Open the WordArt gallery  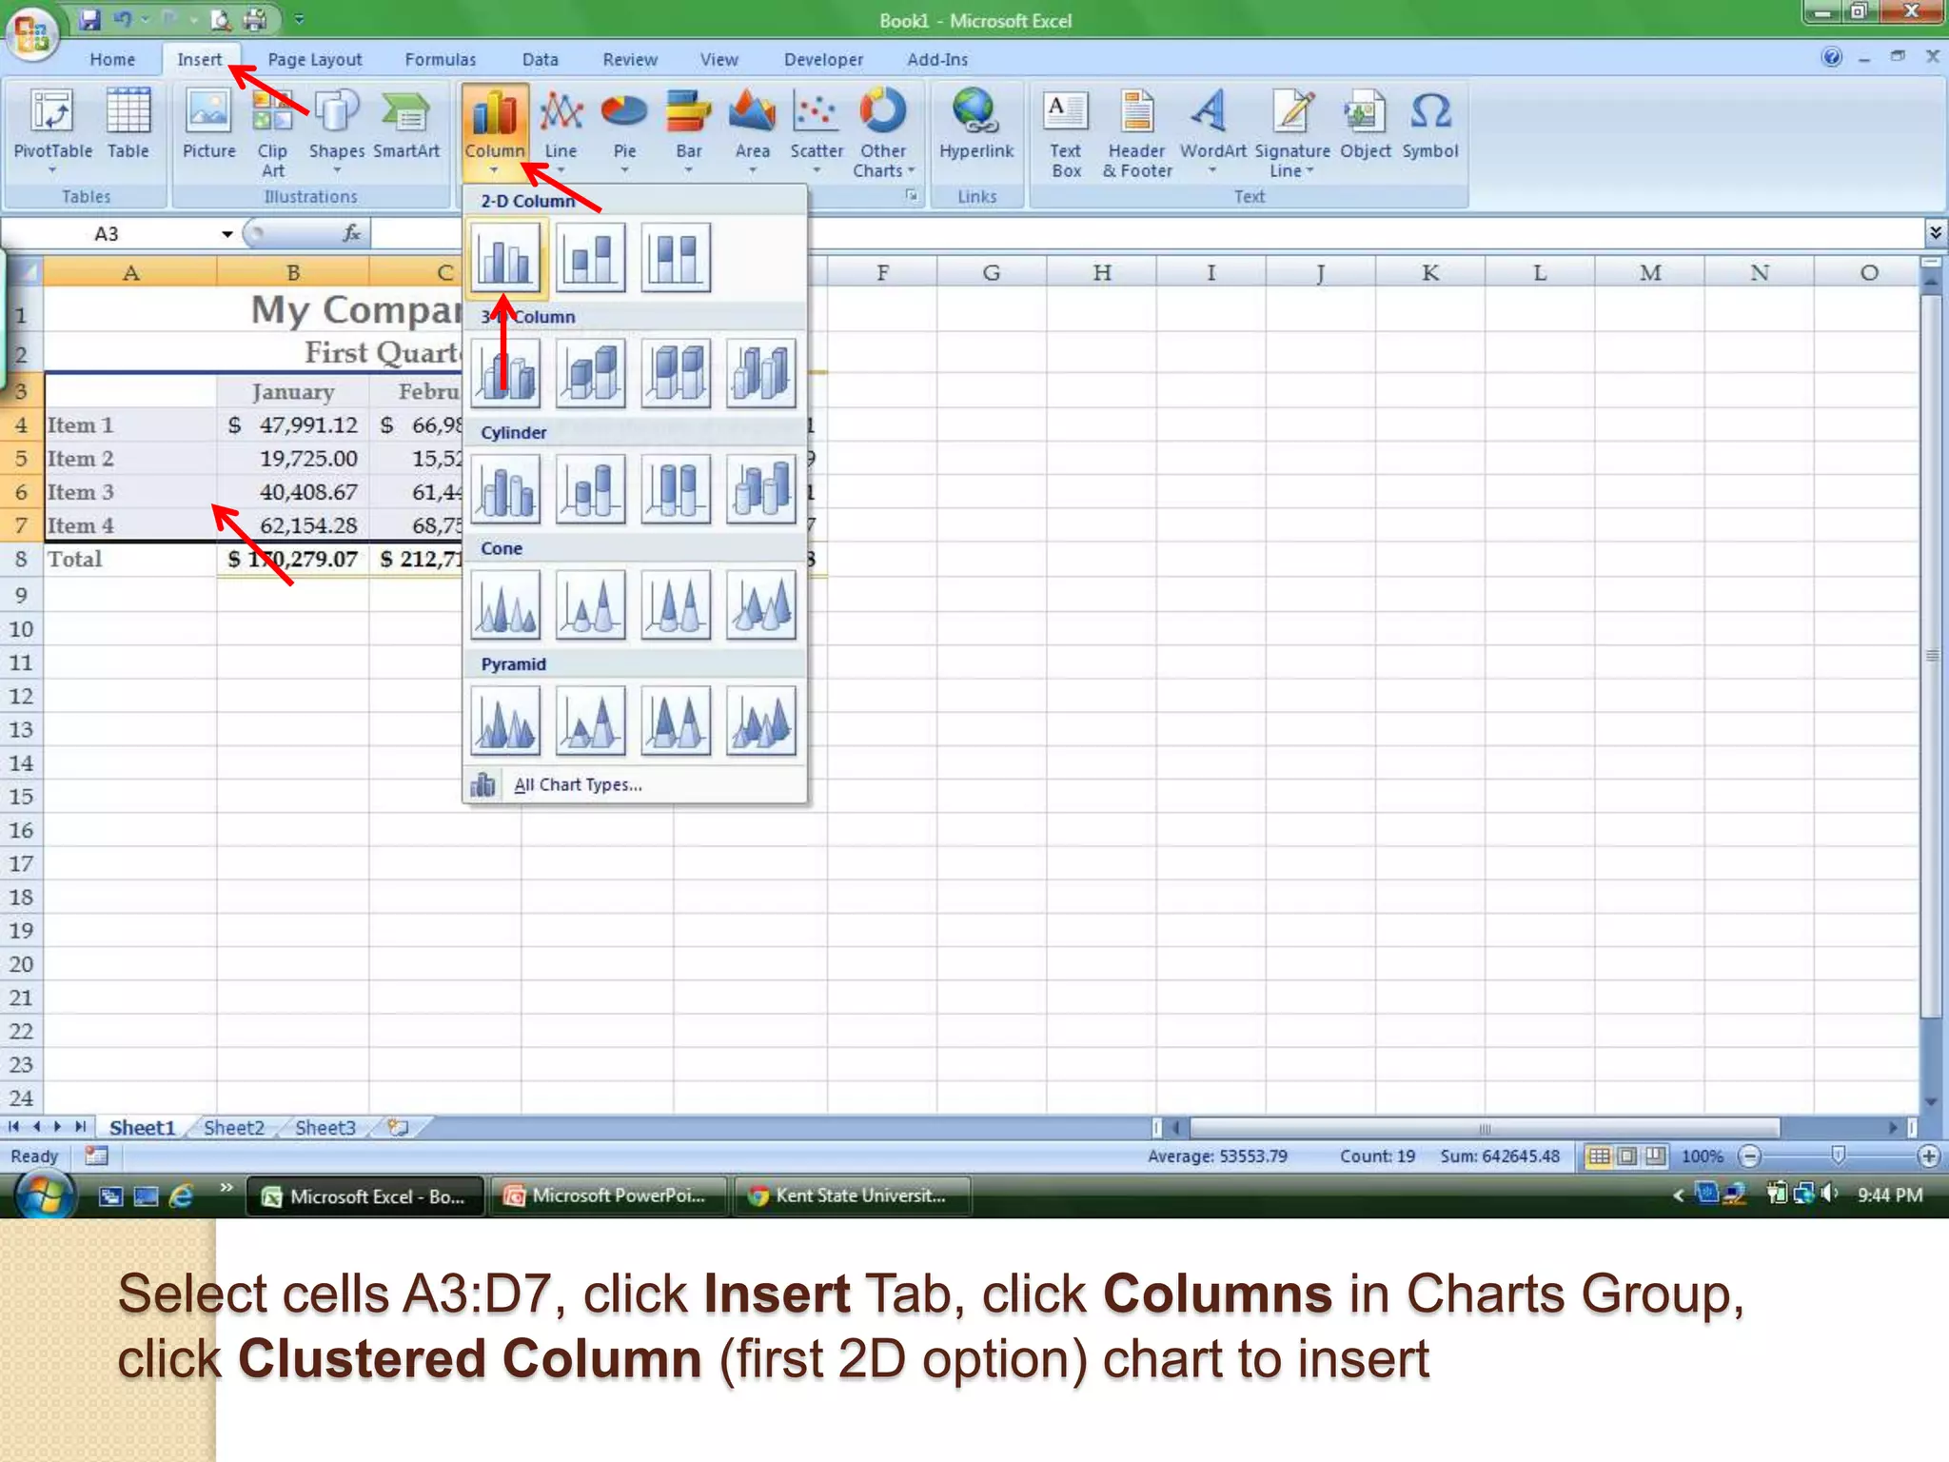tap(1212, 131)
